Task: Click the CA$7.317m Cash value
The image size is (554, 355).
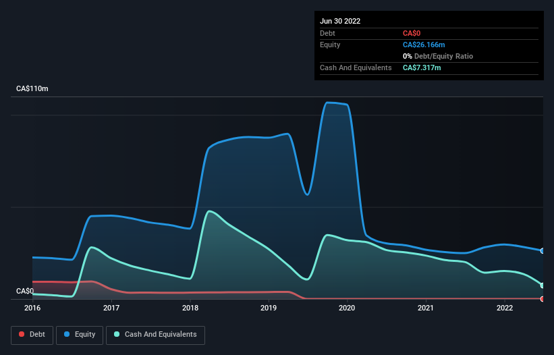Action: 422,67
